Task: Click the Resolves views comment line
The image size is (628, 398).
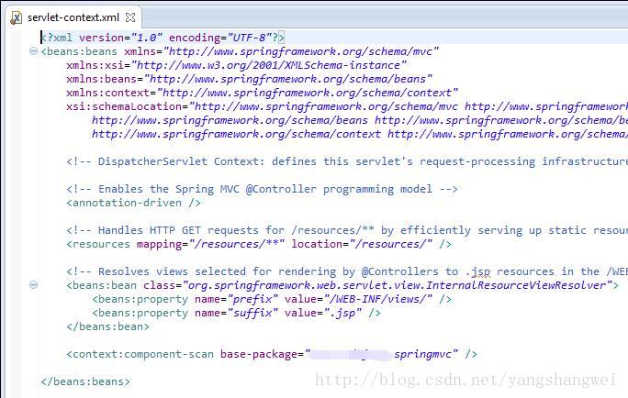Action: (347, 271)
